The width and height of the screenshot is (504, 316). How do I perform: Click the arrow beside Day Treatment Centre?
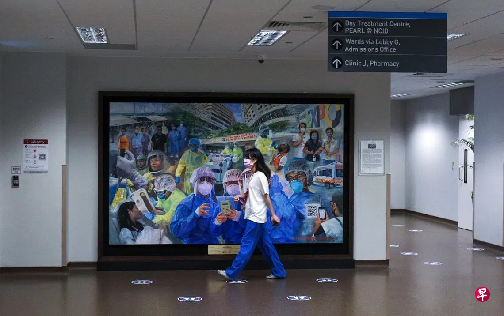(337, 26)
